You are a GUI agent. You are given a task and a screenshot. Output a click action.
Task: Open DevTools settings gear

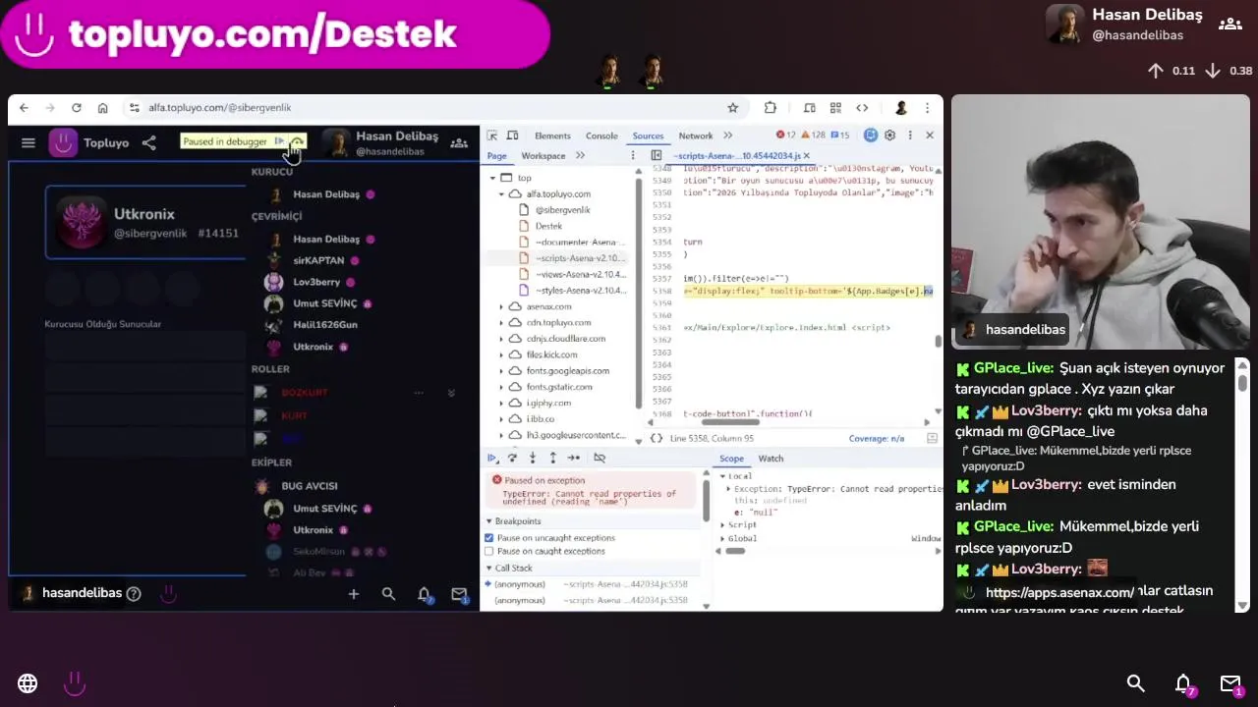tap(889, 136)
